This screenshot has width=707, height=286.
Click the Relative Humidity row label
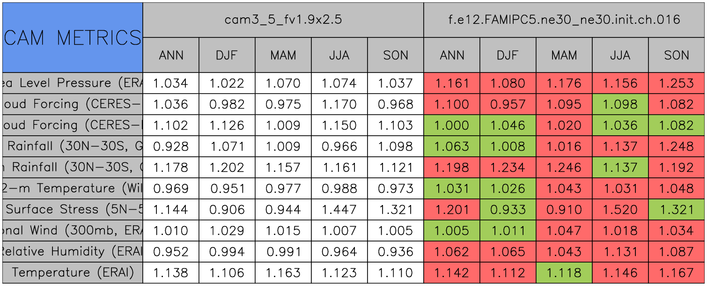(73, 251)
